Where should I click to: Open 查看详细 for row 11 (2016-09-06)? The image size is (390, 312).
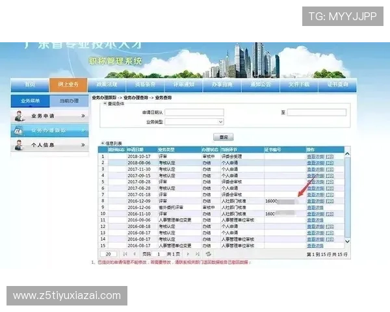point(315,220)
